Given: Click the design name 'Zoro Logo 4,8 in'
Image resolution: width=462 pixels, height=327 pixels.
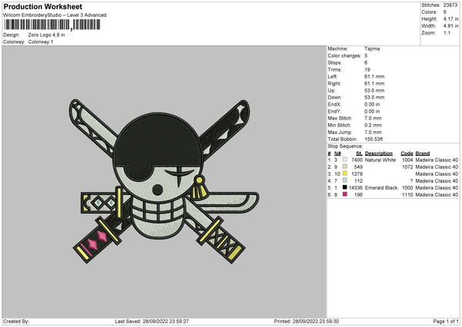Looking at the screenshot, I should pos(46,35).
